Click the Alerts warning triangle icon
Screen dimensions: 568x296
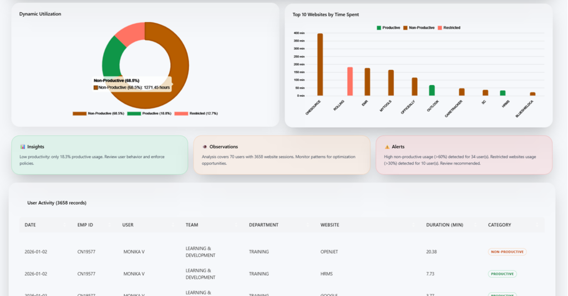point(387,147)
